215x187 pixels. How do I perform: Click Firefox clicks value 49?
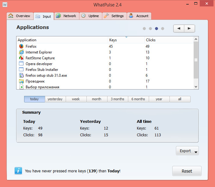tap(148, 46)
